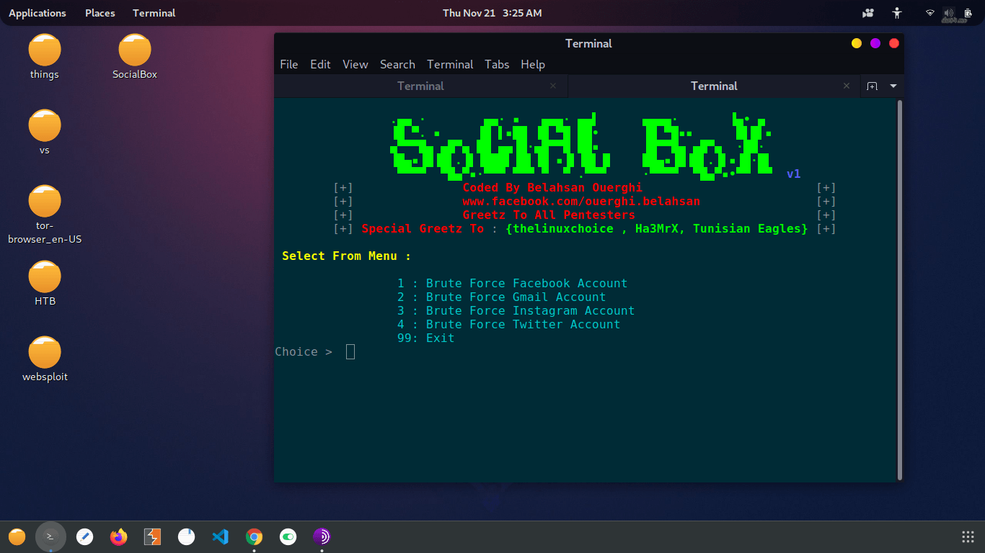Screen dimensions: 985x553
Task: Add a new terminal tab
Action: [872, 86]
